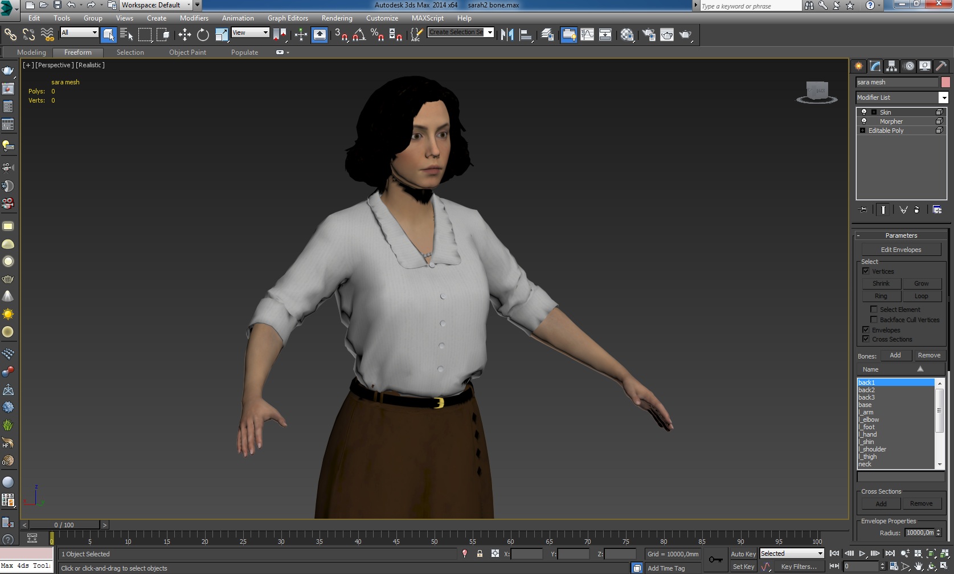Uncheck the Envelopes checkbox
This screenshot has width=954, height=574.
866,330
